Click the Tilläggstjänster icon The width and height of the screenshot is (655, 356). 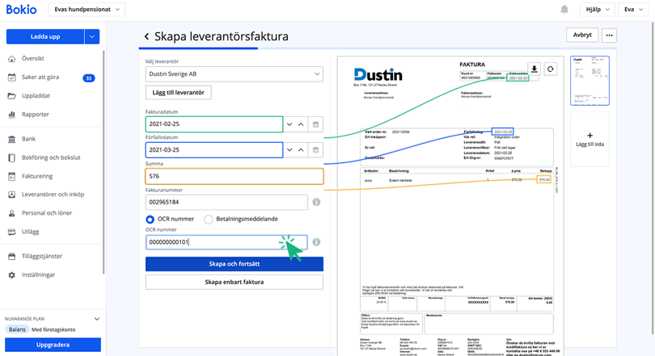pyautogui.click(x=11, y=257)
